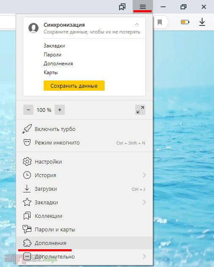Open История menu item
Screen dimensions: 214x267
(84, 175)
